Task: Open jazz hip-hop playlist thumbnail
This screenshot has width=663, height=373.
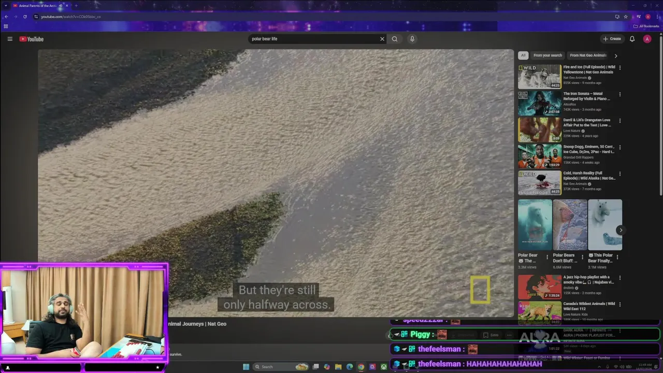Action: (539, 286)
